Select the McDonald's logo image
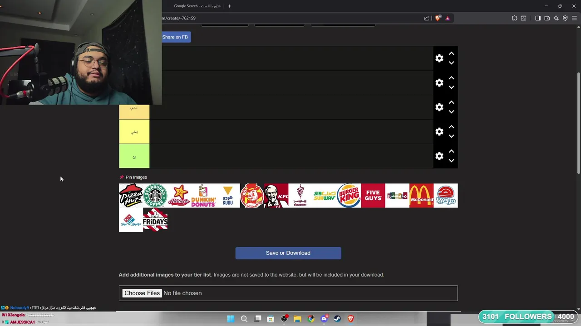Image resolution: width=581 pixels, height=326 pixels. 421,196
